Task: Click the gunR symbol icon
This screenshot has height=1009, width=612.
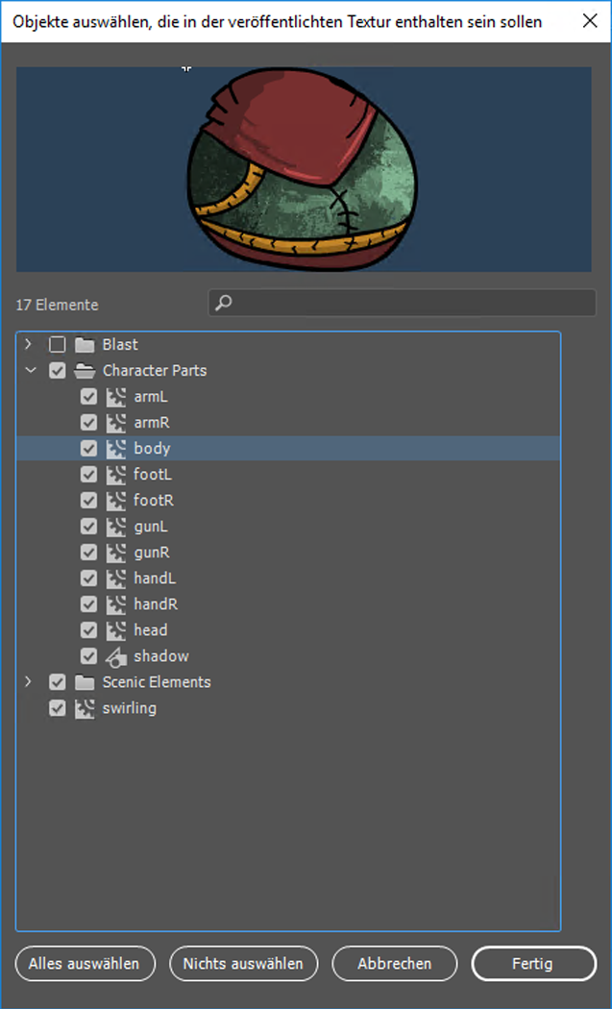Action: point(116,553)
